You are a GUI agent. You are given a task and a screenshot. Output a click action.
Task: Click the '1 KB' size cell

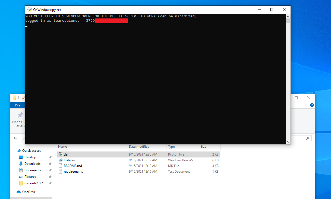(215, 172)
